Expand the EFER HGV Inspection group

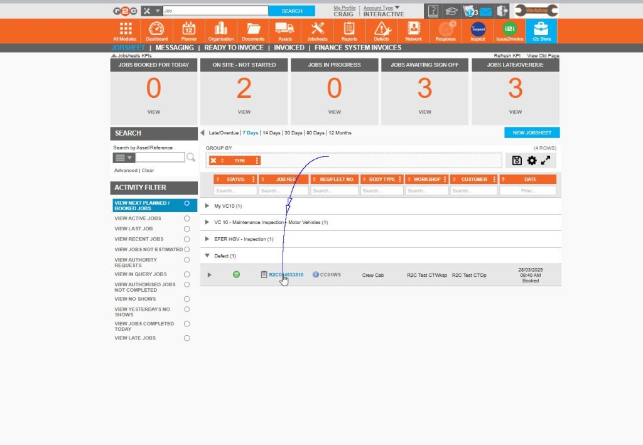point(207,239)
